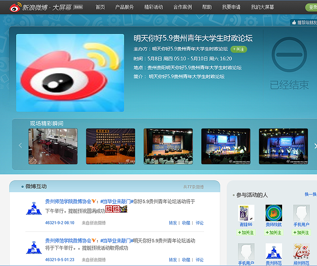Follow 谢锋66 with +加关注
This screenshot has height=266, width=317.
click(246, 232)
